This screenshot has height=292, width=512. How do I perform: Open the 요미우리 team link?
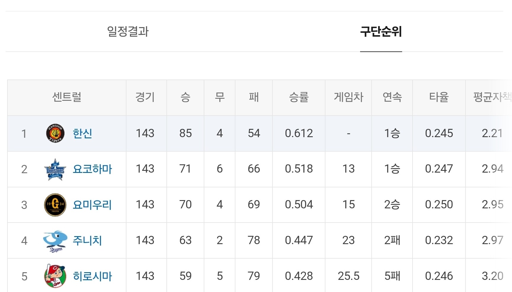coord(92,205)
